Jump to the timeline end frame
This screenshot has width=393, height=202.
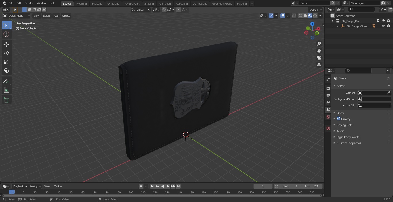(x=178, y=186)
